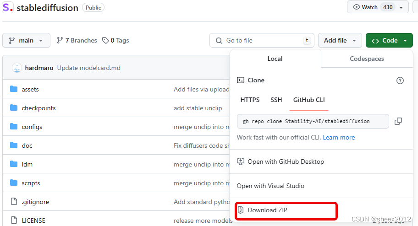Image resolution: width=418 pixels, height=226 pixels.
Task: Click the branches icon beside 7 Branches
Action: point(60,40)
